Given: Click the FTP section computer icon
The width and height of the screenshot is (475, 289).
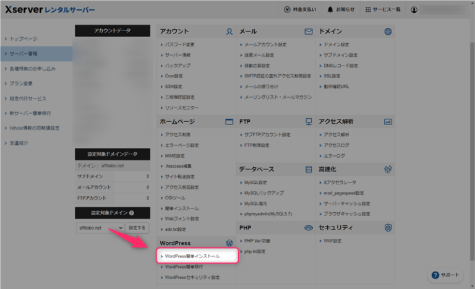Looking at the screenshot, I should [308, 122].
